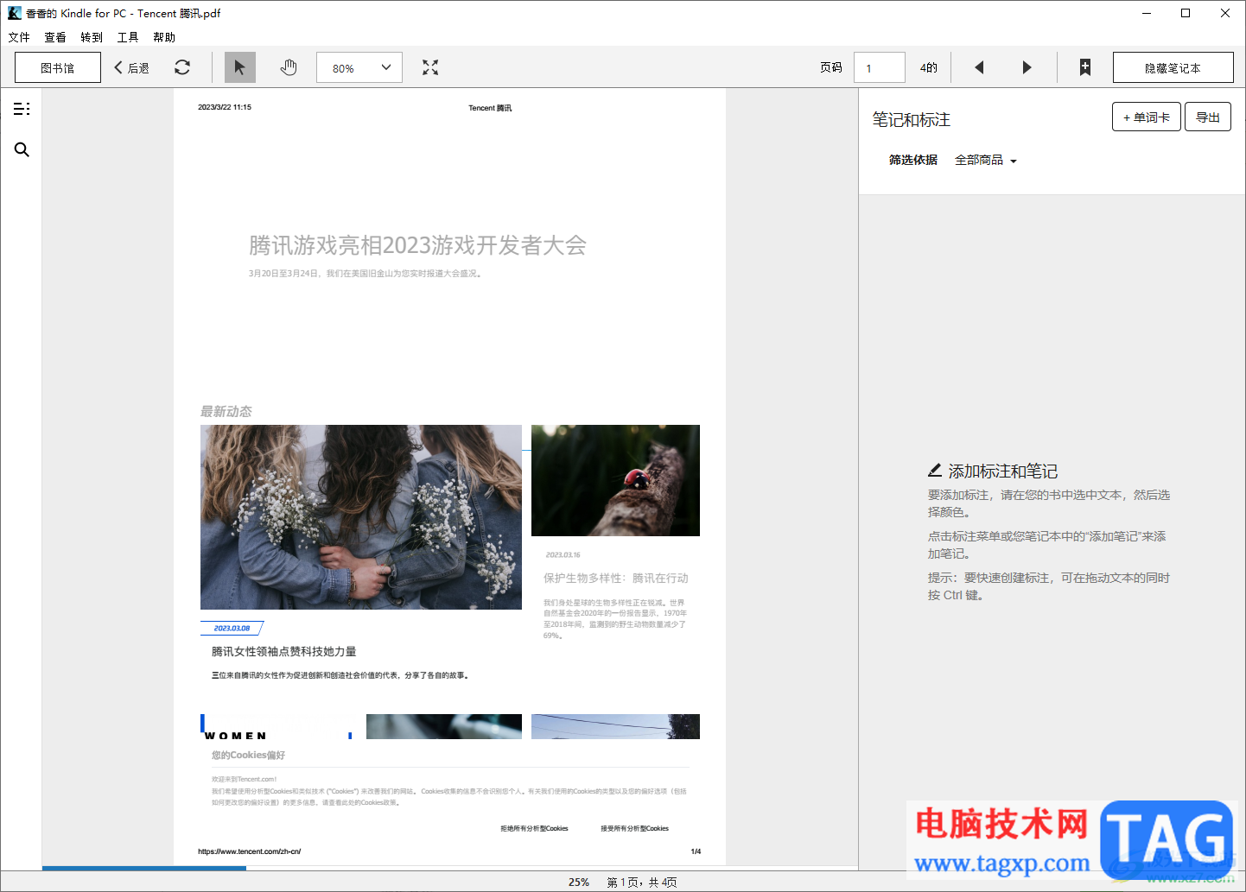This screenshot has width=1246, height=892.
Task: Click 接受所有分析型Cookies in the document
Action: (x=635, y=828)
